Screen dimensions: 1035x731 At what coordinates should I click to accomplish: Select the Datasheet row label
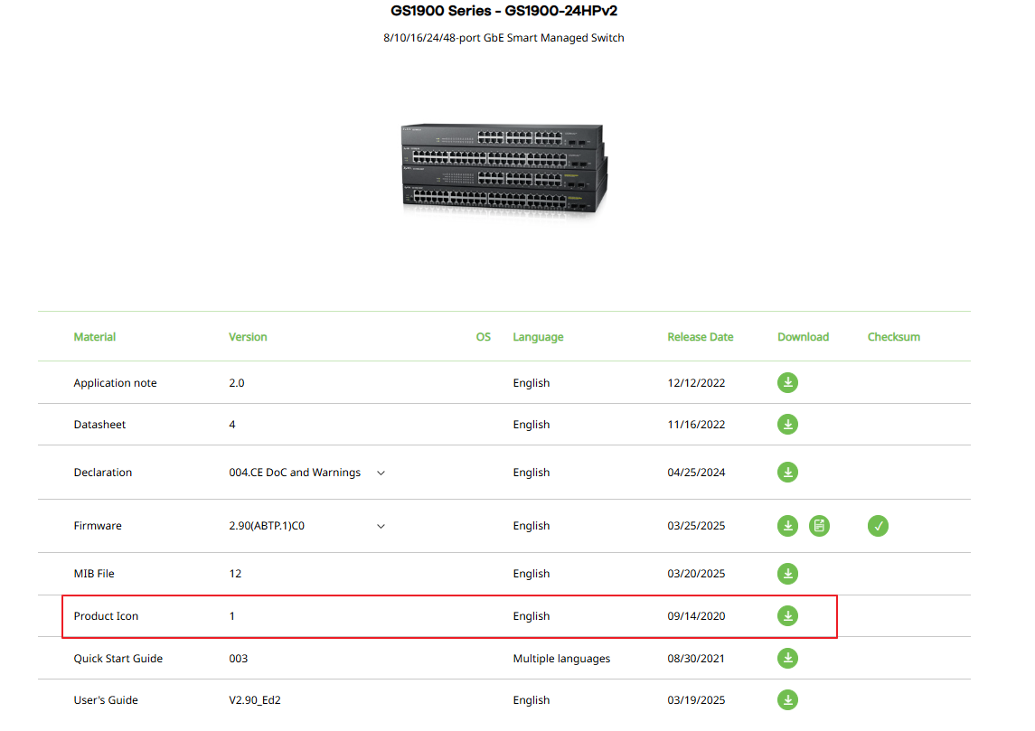coord(99,425)
